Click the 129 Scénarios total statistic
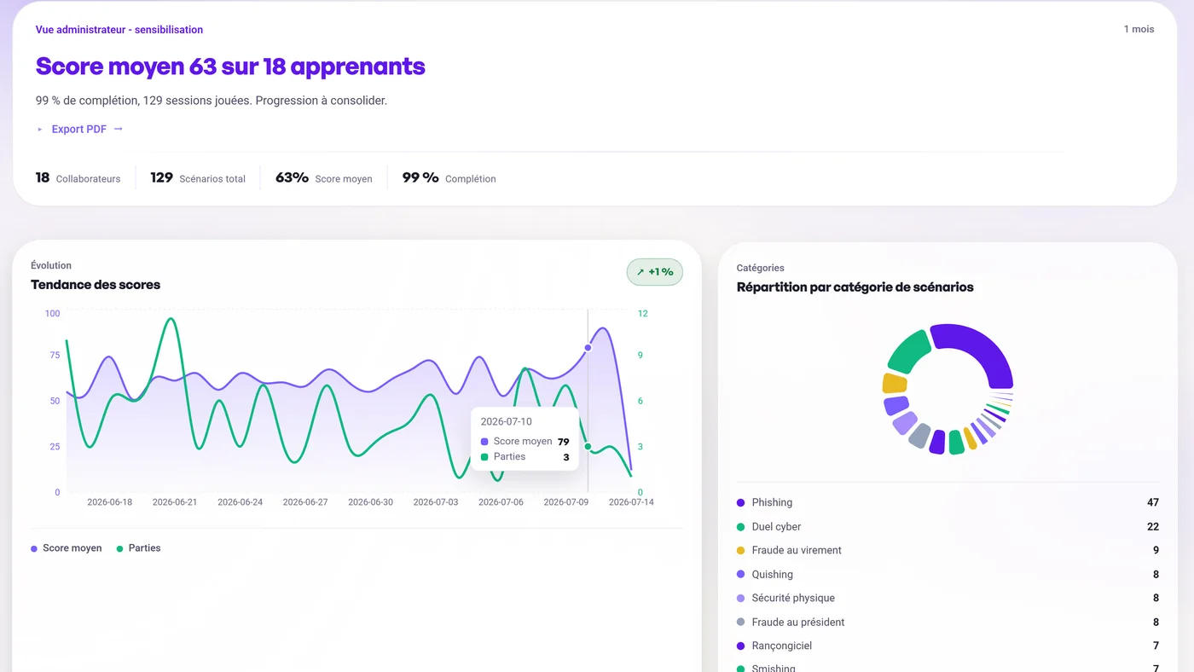Viewport: 1194px width, 672px height. click(x=198, y=178)
